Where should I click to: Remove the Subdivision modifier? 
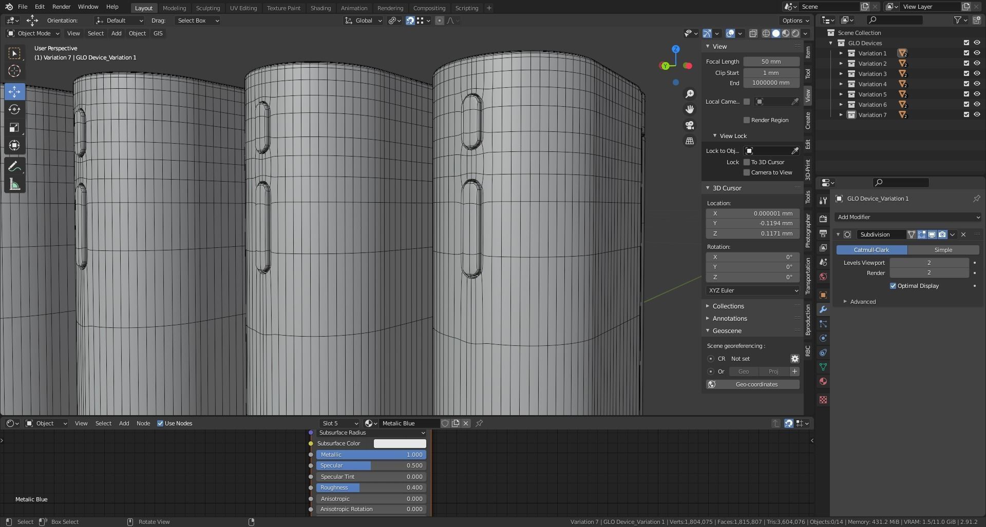963,235
